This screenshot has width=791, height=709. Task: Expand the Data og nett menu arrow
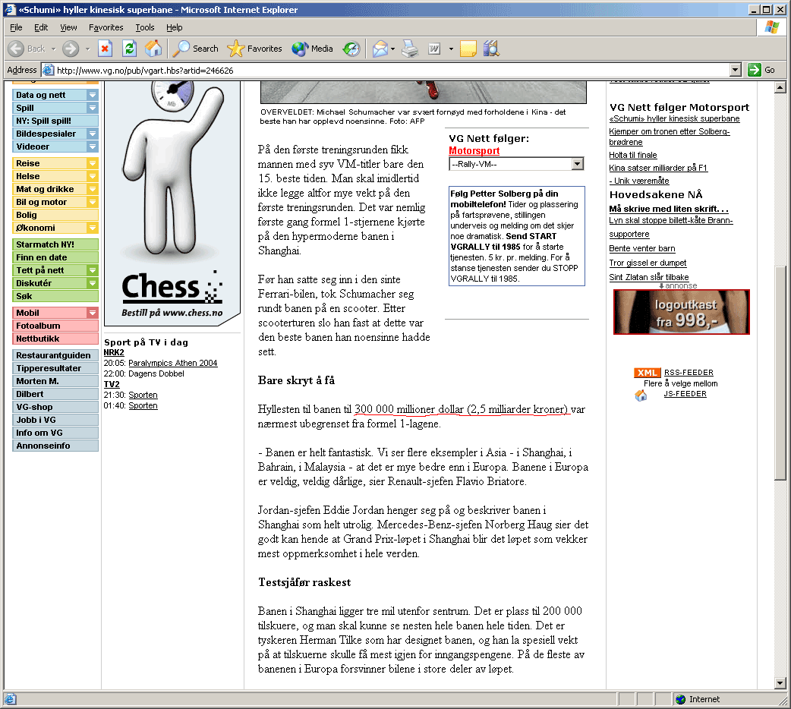(93, 95)
